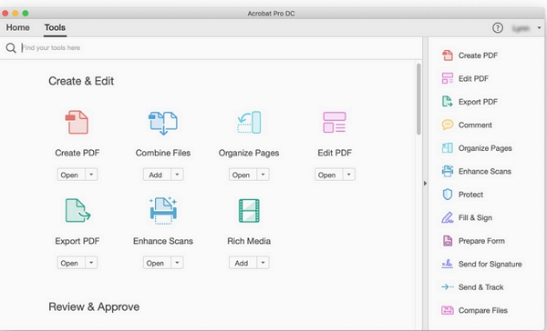This screenshot has width=547, height=331.
Task: Click the Edit PDF icon in main grid
Action: (335, 122)
